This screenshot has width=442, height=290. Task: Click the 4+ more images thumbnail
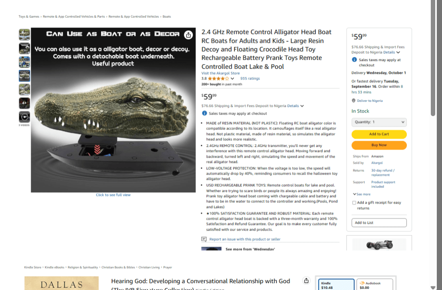[24, 103]
